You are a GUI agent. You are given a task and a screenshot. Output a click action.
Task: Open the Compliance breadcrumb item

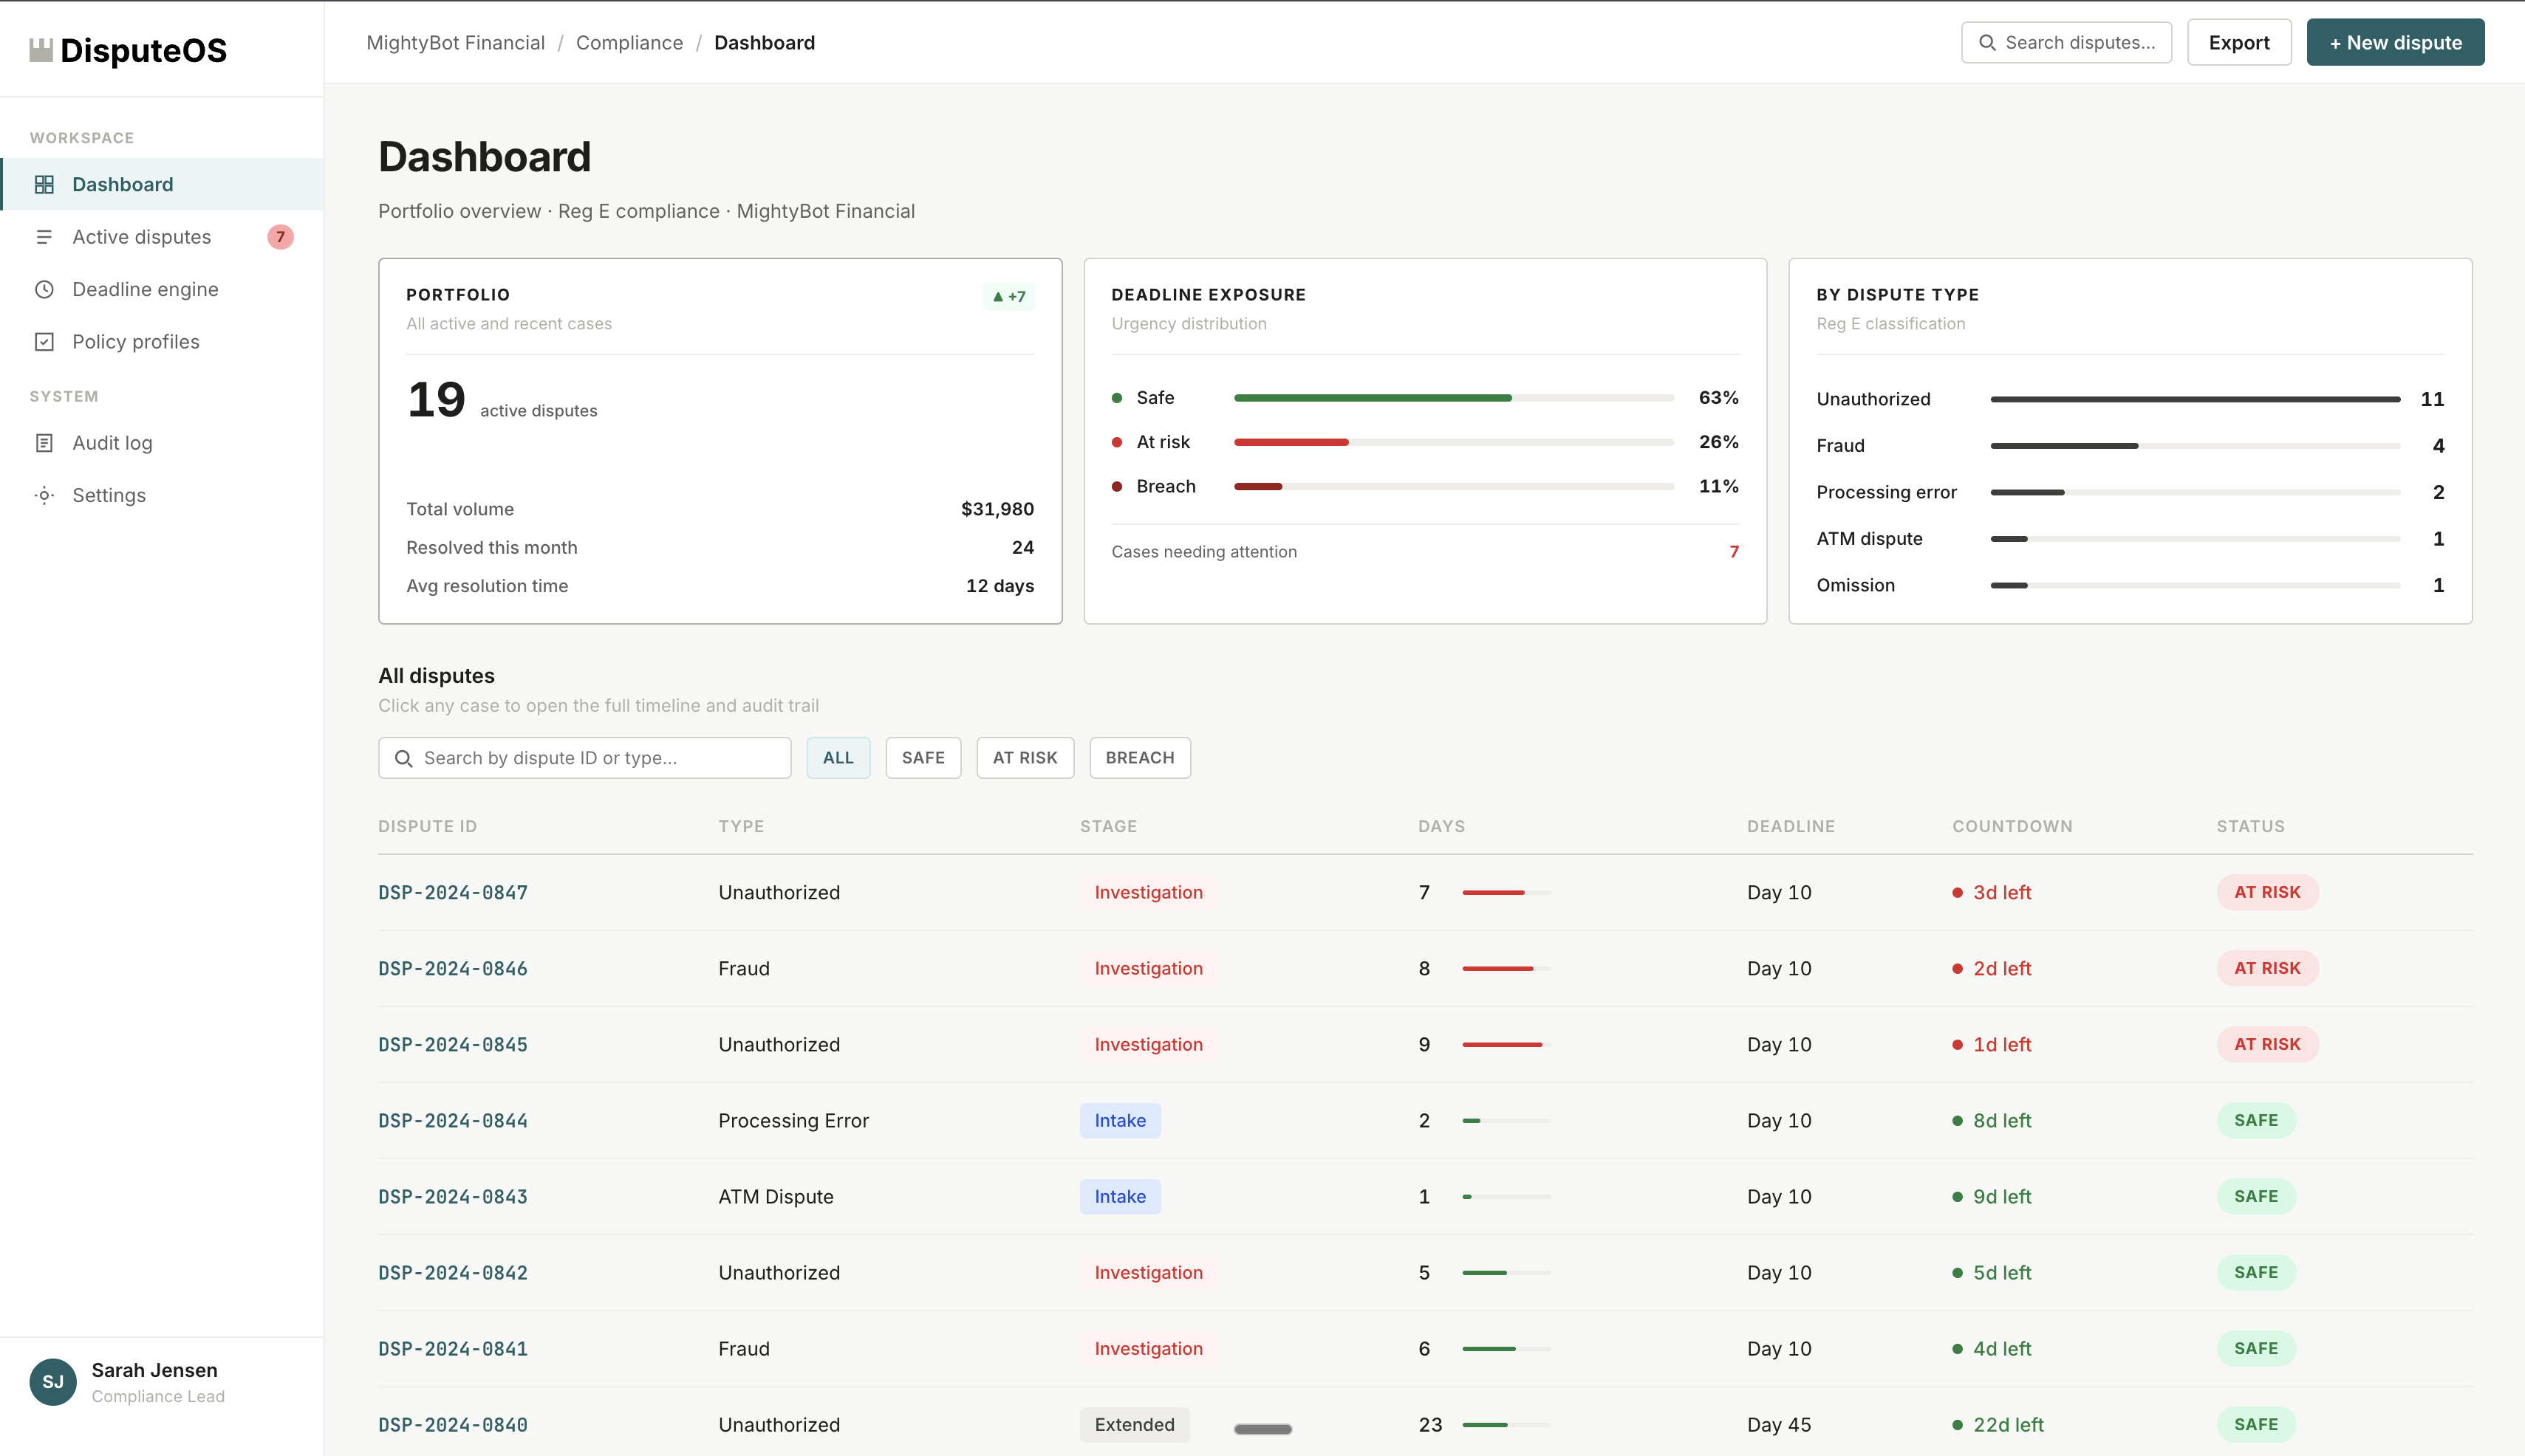[629, 43]
